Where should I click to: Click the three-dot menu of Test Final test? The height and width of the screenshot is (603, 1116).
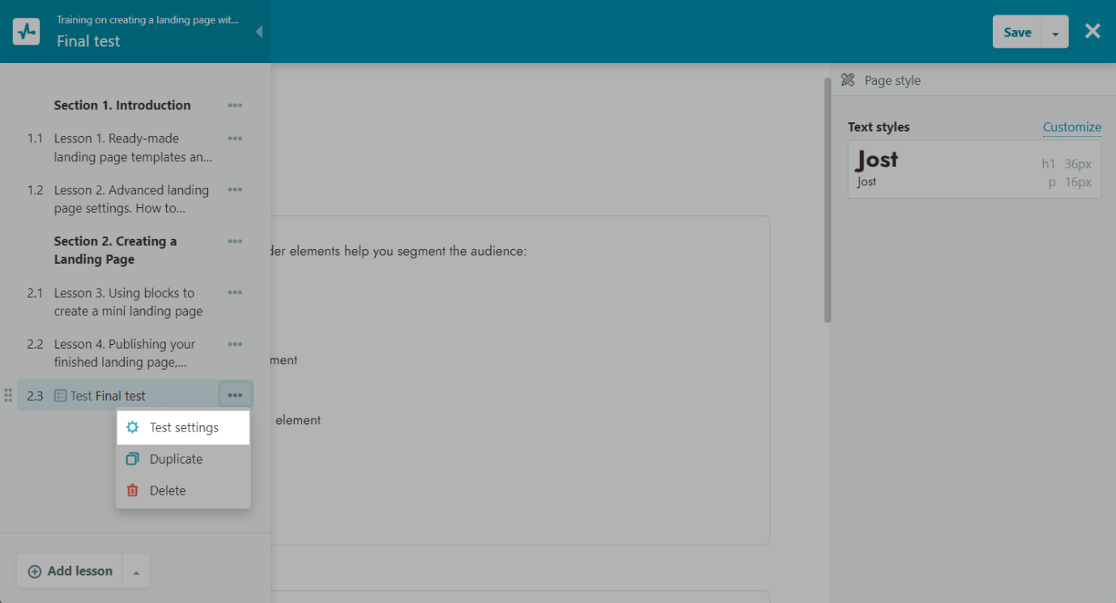click(x=235, y=396)
